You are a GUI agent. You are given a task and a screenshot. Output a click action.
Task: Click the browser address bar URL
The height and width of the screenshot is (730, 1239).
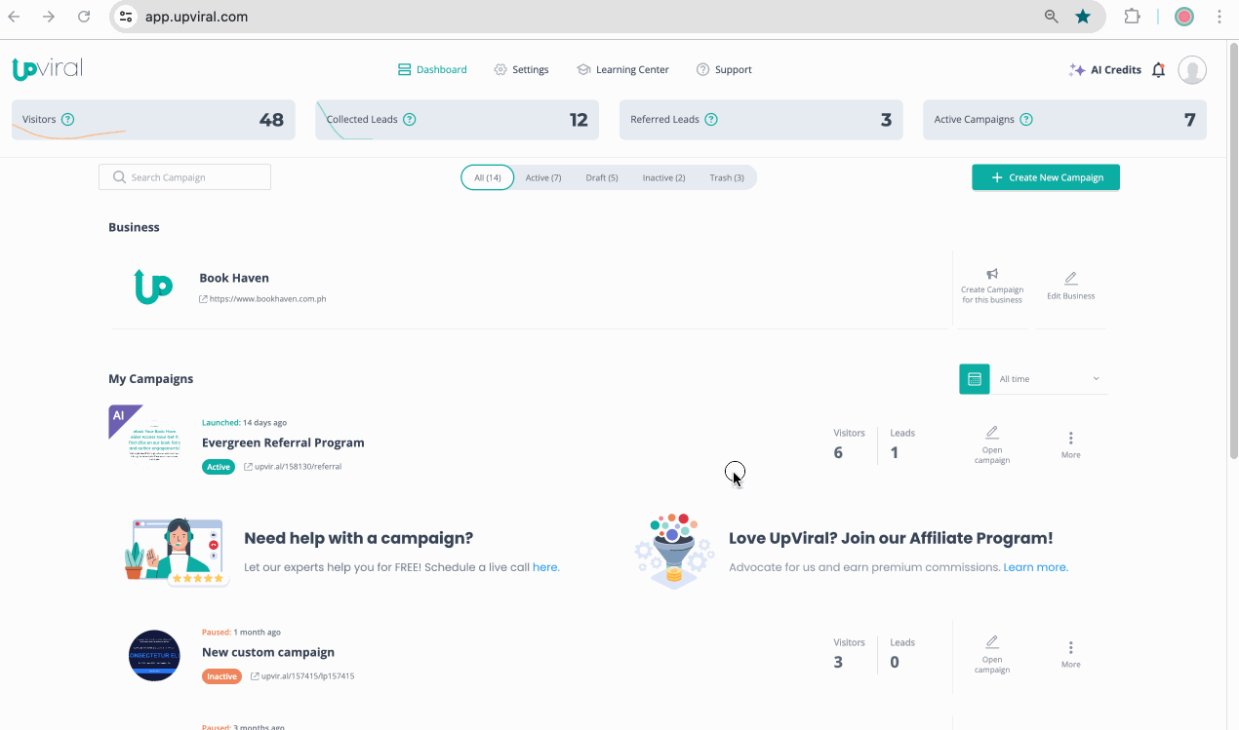point(196,17)
